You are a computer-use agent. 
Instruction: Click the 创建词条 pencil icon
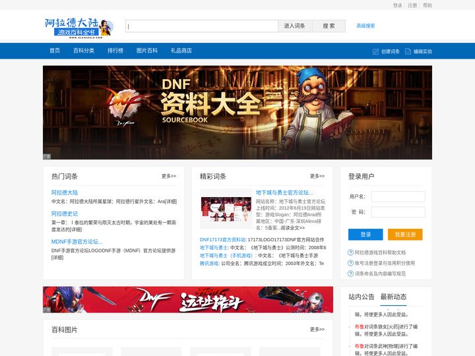tap(375, 51)
